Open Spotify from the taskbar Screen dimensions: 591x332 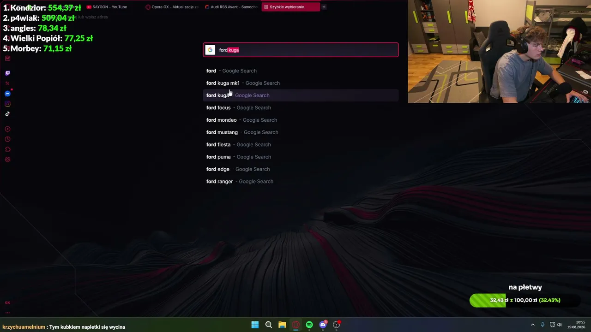pyautogui.click(x=309, y=325)
